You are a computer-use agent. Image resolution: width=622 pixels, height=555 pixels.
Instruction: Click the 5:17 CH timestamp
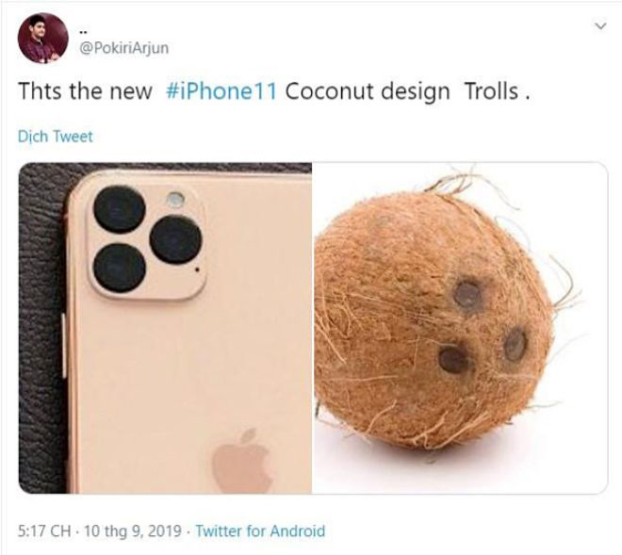[42, 531]
